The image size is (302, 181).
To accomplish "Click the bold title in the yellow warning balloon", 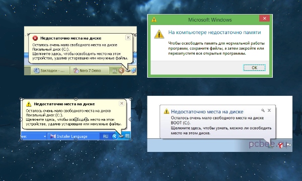I will click(x=64, y=104).
